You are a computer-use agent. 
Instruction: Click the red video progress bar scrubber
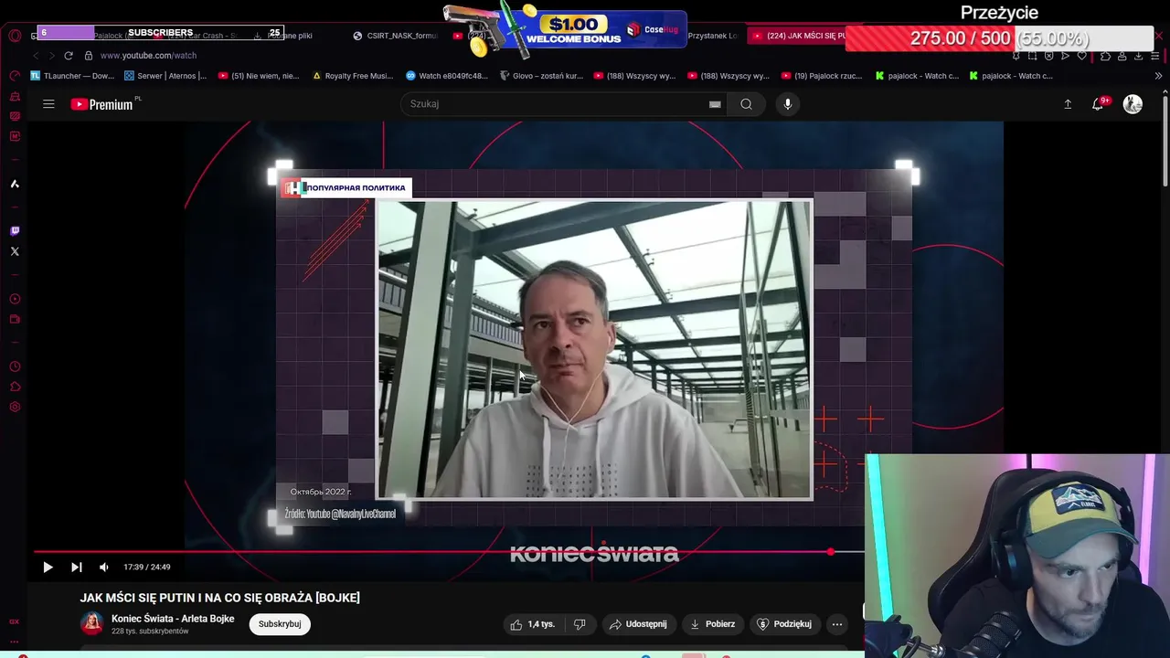(830, 552)
